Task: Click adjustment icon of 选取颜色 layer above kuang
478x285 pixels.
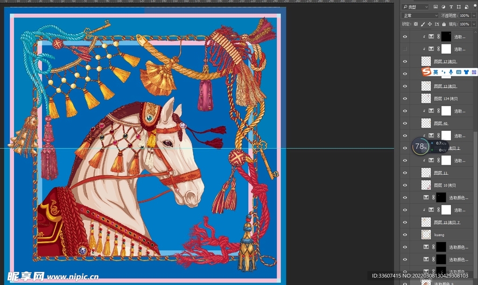Action: (426, 197)
